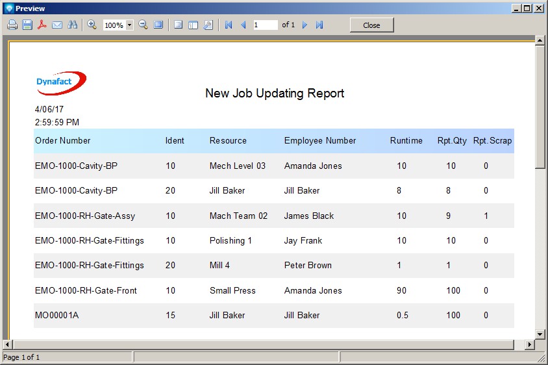Screen dimensions: 548x365
Task: Click the horizontal scrollbar right arrow
Action: tap(529, 344)
